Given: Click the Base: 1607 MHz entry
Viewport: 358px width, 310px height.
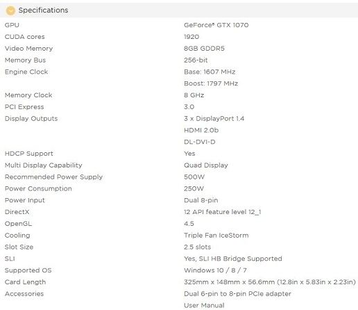Looking at the screenshot, I should tap(210, 72).
